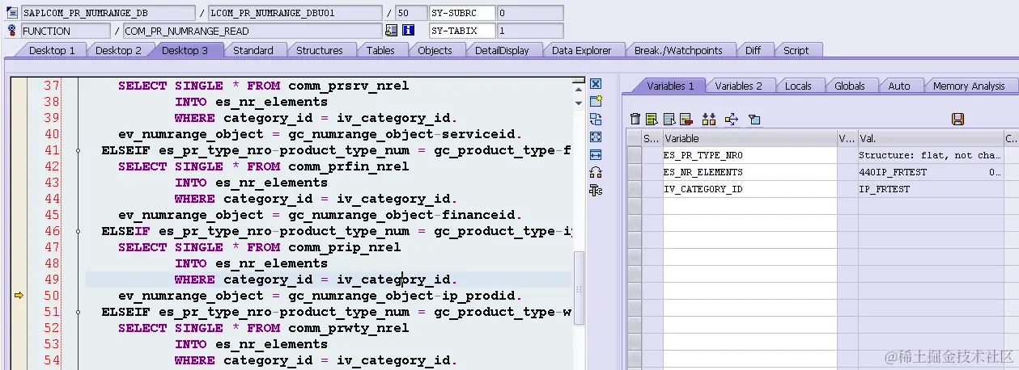Viewport: 1019px width, 370px height.
Task: Click the yellow execution pointer at line 50
Action: (19, 296)
